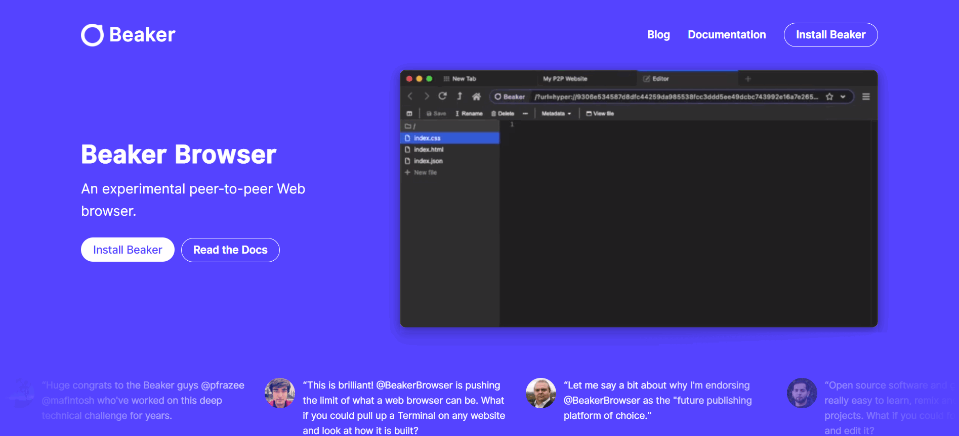
Task: Select the root folder "/" in the file tree
Action: point(450,126)
